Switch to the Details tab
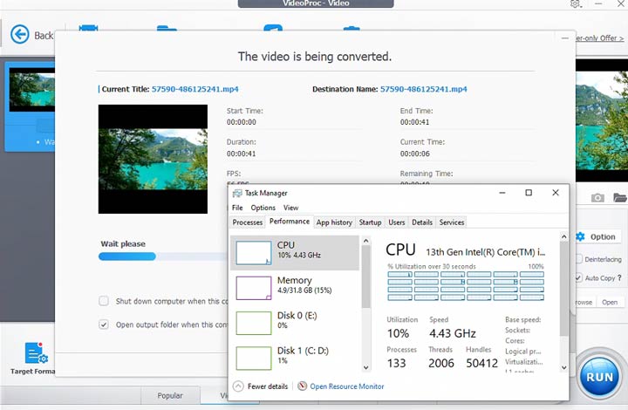This screenshot has width=628, height=410. [x=422, y=222]
